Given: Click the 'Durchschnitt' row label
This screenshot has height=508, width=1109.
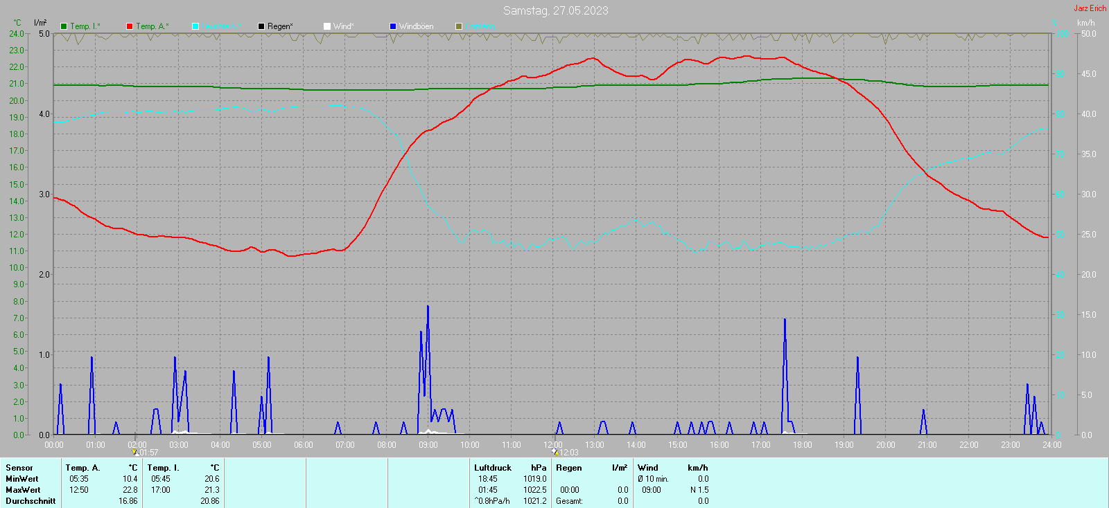Looking at the screenshot, I should pyautogui.click(x=30, y=501).
